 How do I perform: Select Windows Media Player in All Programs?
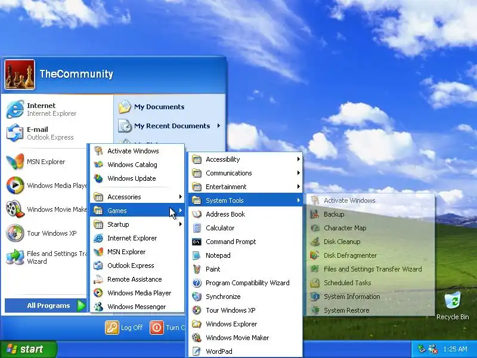137,293
